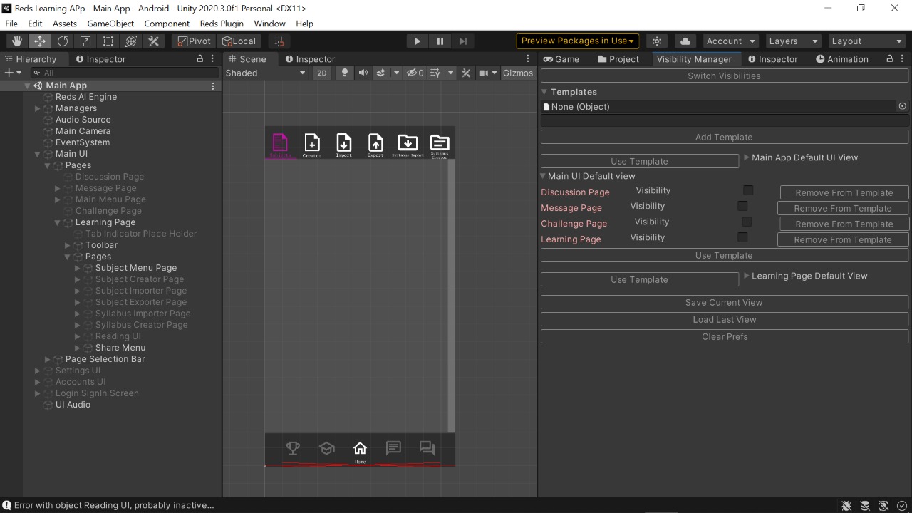Click Clear Prefs button
912x513 pixels.
pos(724,336)
